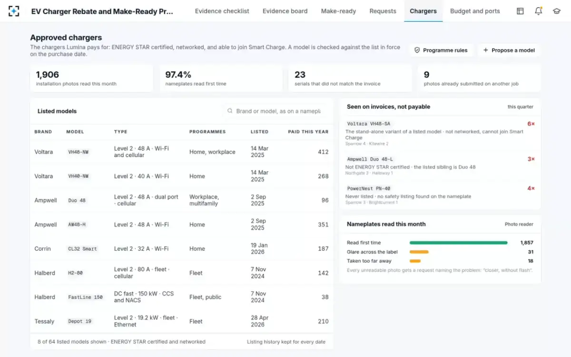Click the Duo 48 model chip
This screenshot has height=357, width=571.
point(77,200)
